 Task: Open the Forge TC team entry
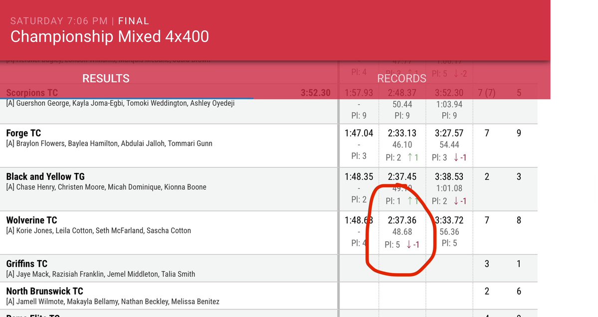click(23, 134)
